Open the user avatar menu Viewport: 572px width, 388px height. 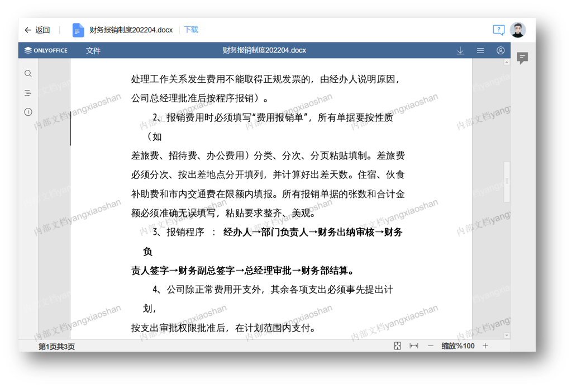[518, 30]
